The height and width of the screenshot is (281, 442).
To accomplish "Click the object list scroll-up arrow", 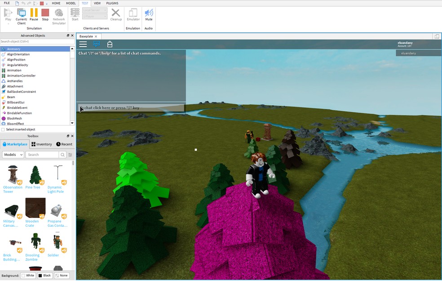I will (72, 49).
